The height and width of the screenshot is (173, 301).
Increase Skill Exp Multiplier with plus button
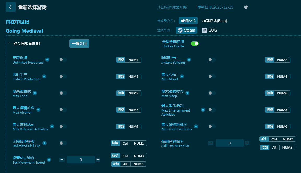247,143
